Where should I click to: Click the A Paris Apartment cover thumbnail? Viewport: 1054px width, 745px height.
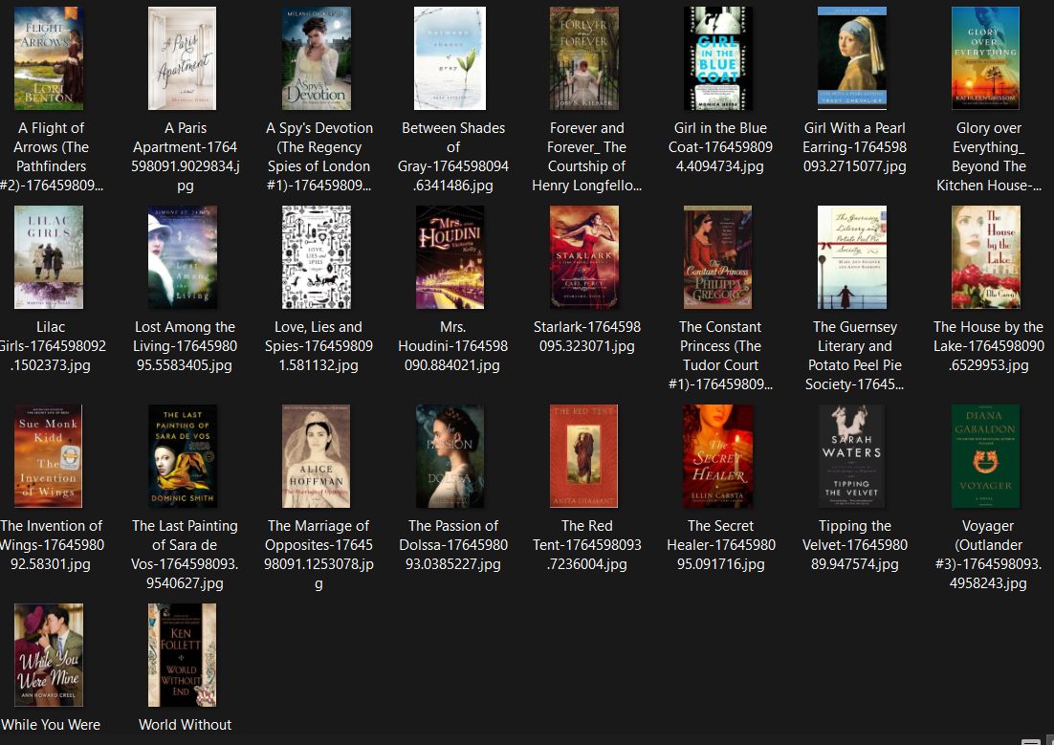[183, 58]
